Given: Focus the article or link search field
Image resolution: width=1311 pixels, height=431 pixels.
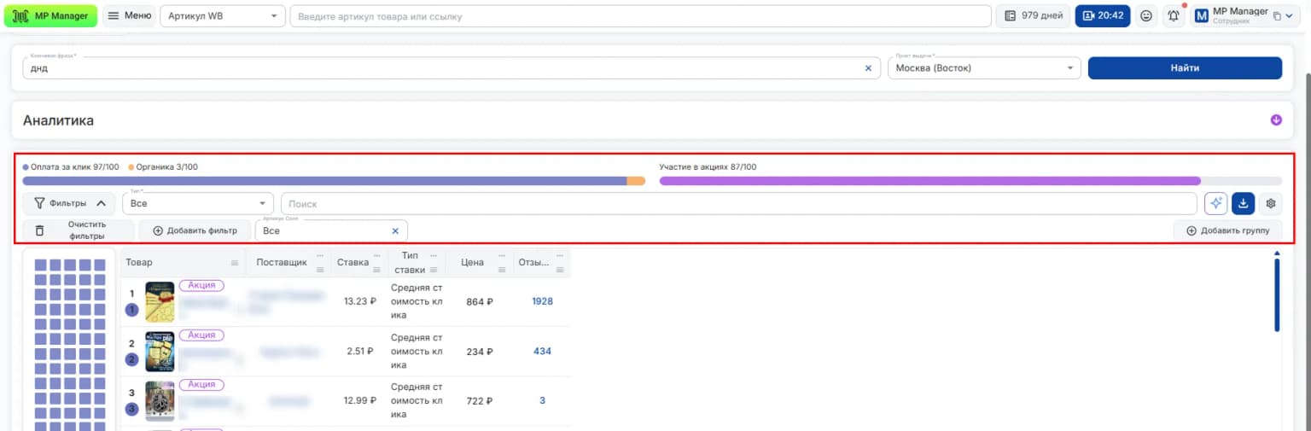Looking at the screenshot, I should pos(640,15).
